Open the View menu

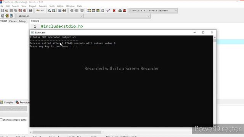24,6
